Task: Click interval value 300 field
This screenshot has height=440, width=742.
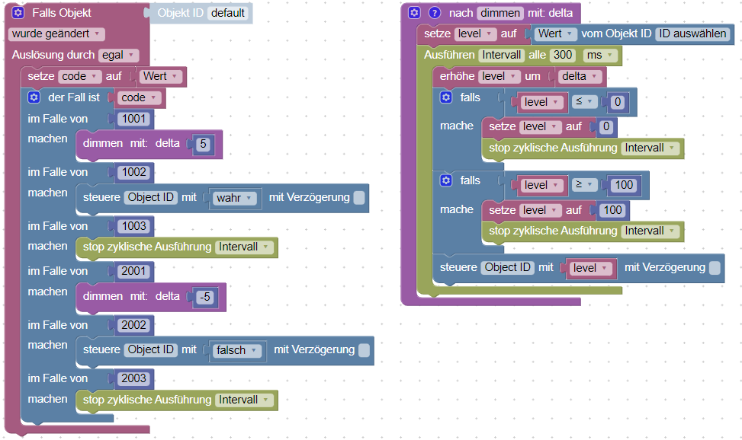Action: click(x=563, y=56)
